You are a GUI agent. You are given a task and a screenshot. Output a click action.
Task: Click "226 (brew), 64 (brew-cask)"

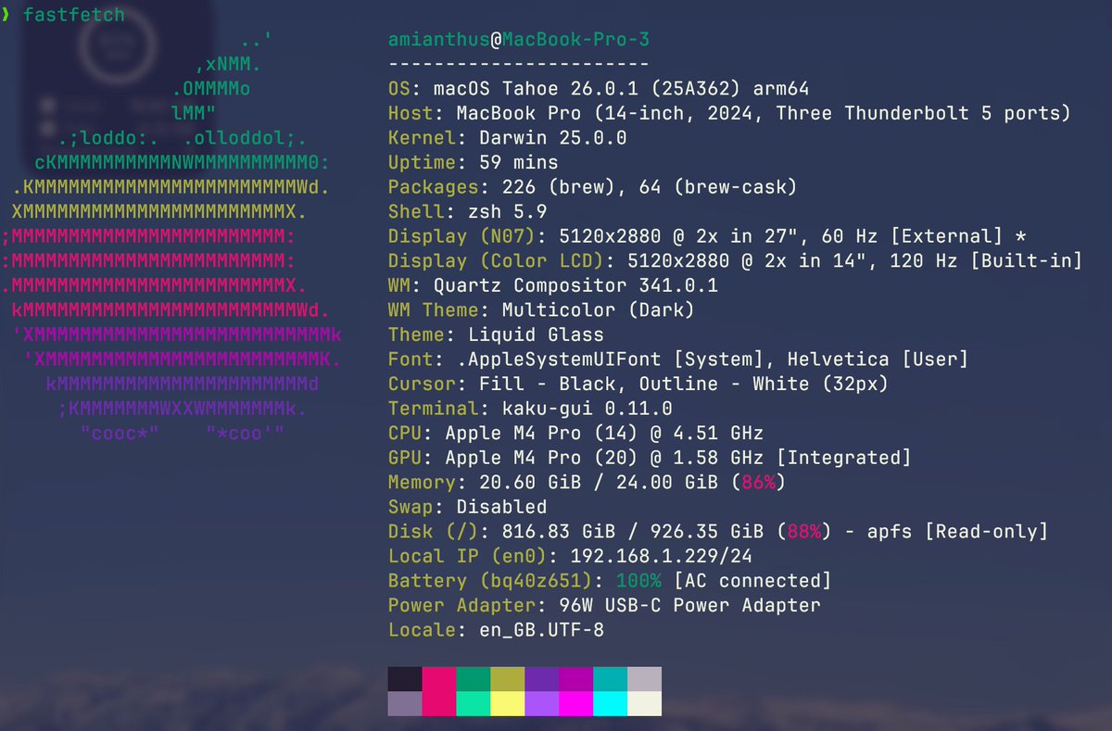point(650,187)
